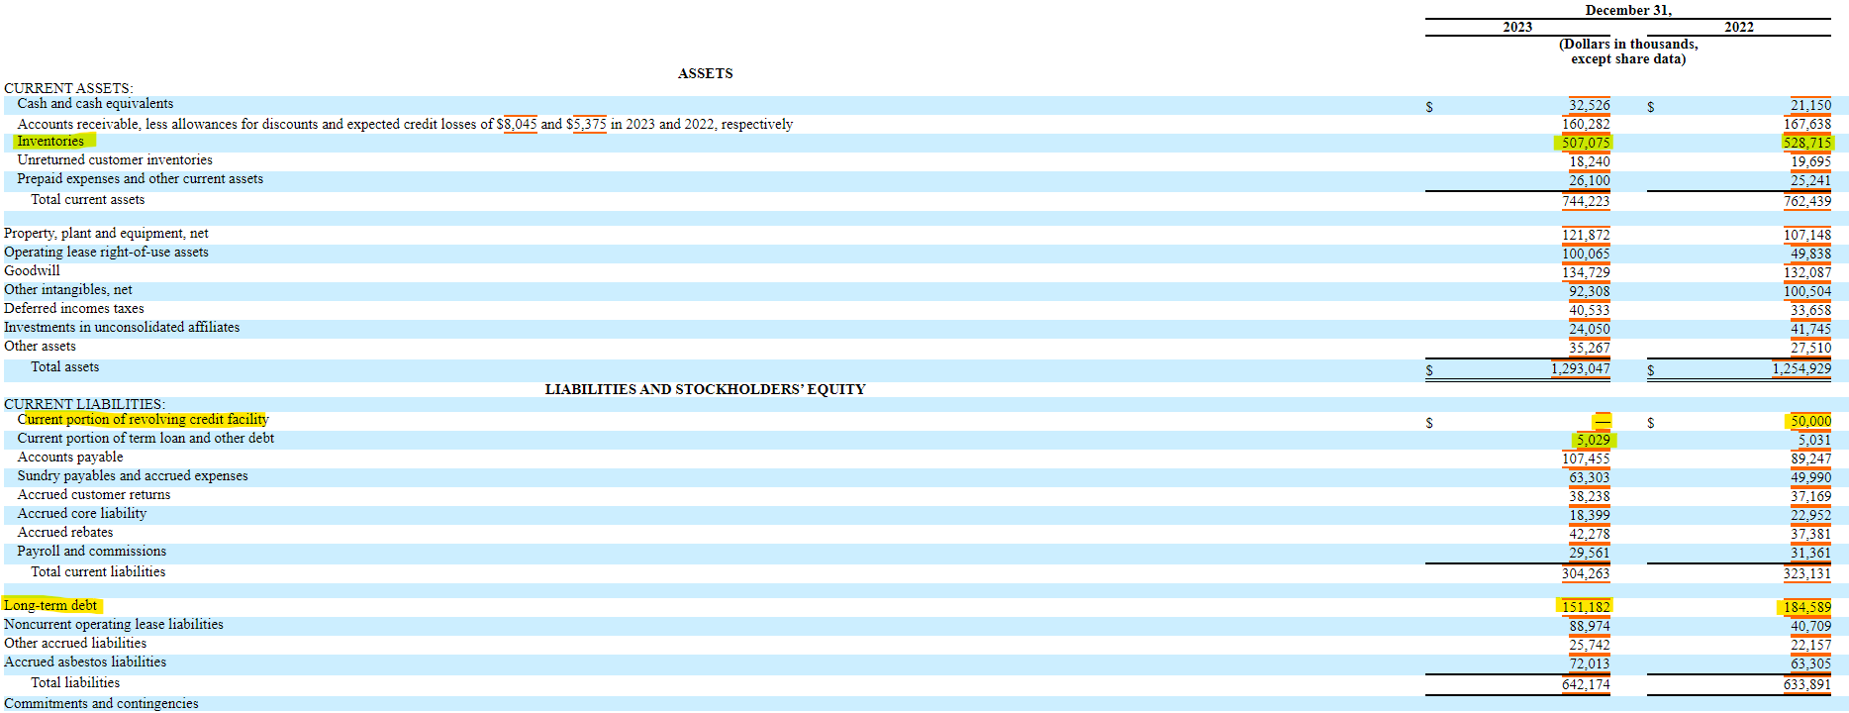The height and width of the screenshot is (713, 1849).
Task: Select accounts payable value 107,455
Action: [1586, 458]
